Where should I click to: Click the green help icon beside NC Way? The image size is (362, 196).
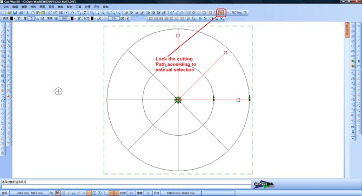point(245,12)
